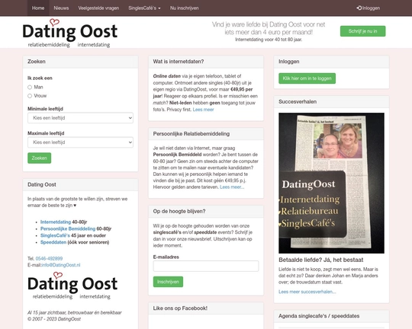Click the Wat is internetdaten? heading
Image resolution: width=412 pixels, height=329 pixels.
(179, 62)
